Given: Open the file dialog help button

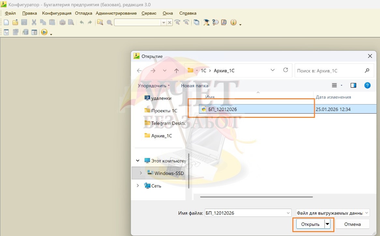Looking at the screenshot, I should click(367, 85).
